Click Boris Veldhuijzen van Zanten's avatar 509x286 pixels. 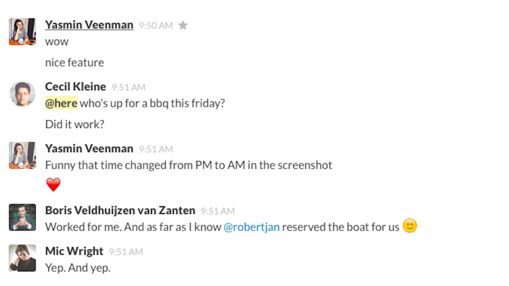[22, 217]
